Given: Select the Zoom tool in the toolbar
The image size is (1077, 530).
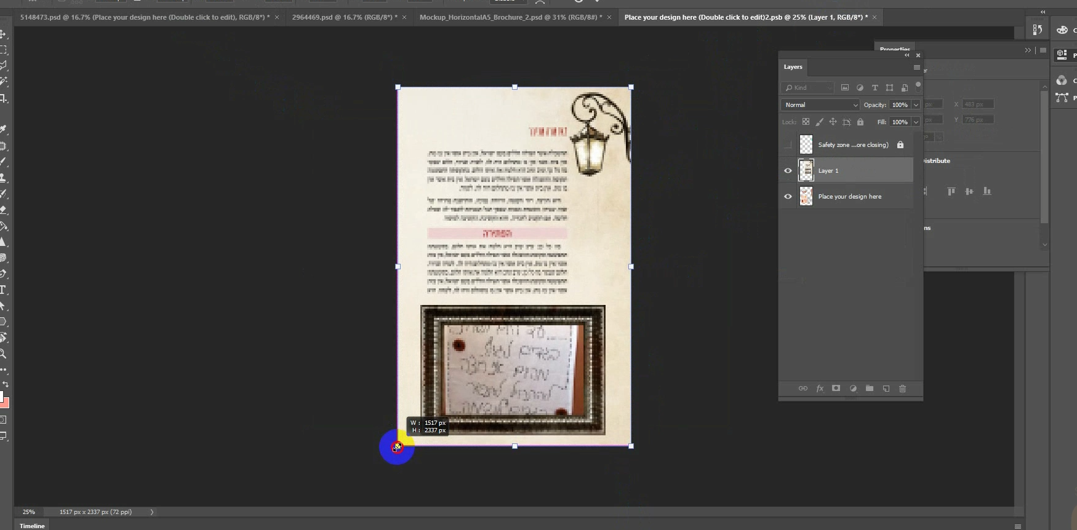Looking at the screenshot, I should [x=3, y=354].
